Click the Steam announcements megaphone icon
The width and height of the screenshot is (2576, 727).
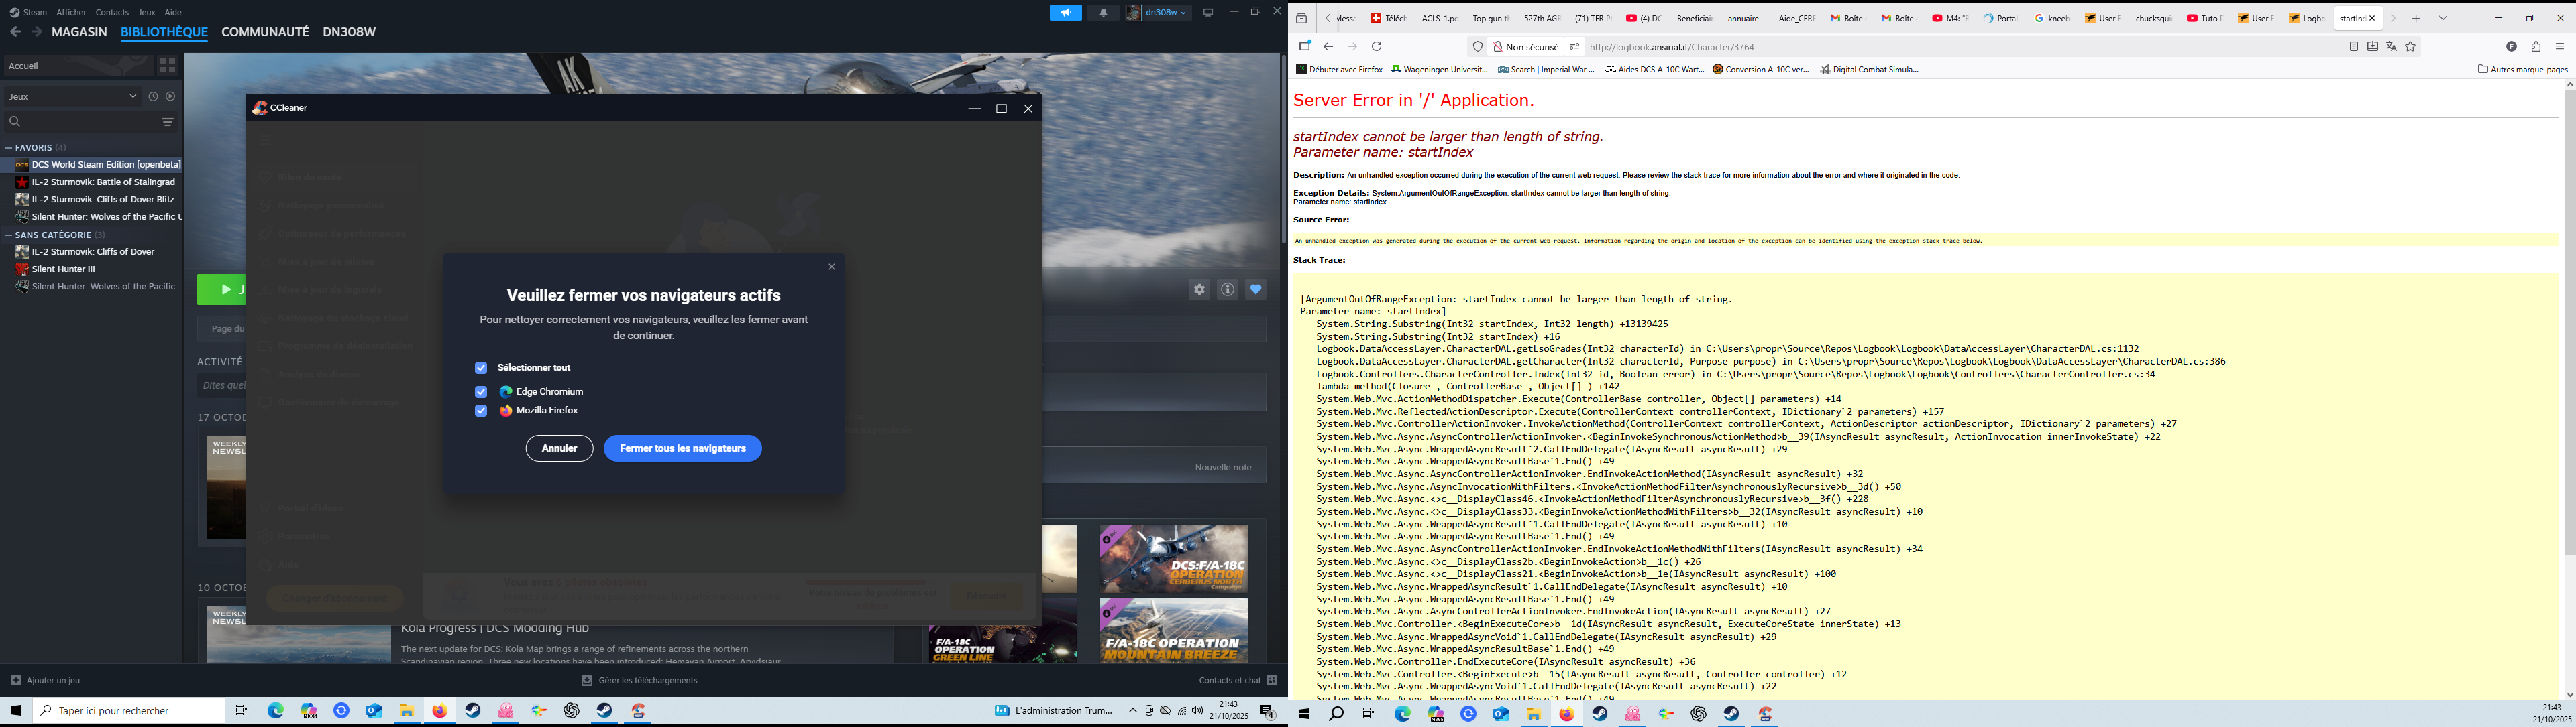tap(1065, 13)
